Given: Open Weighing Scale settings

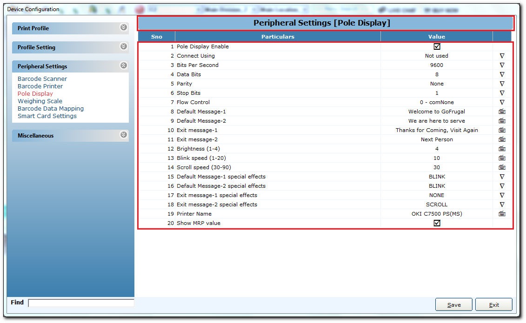Looking at the screenshot, I should (x=40, y=101).
